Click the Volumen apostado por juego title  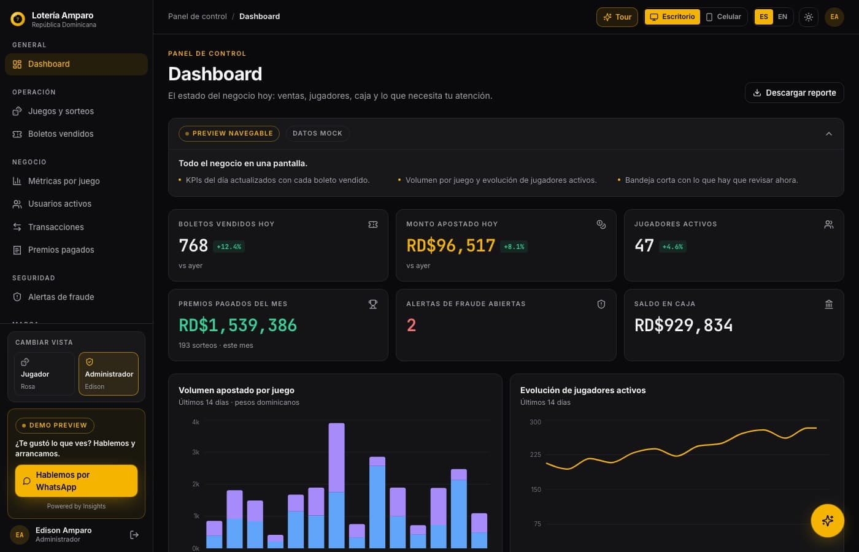point(236,390)
